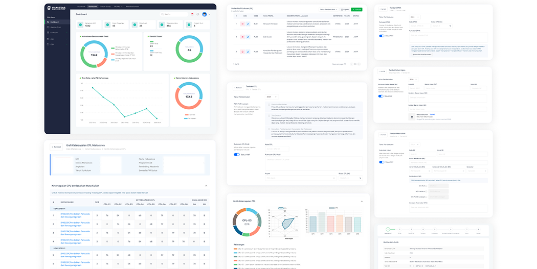Image resolution: width=537 pixels, height=269 pixels.
Task: Go to previous page of profile list
Action: tap(352, 64)
